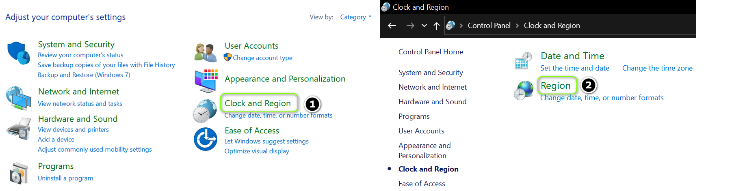745x191 pixels.
Task: Click the Appearance and Personalization monitor icon
Action: coord(206,81)
